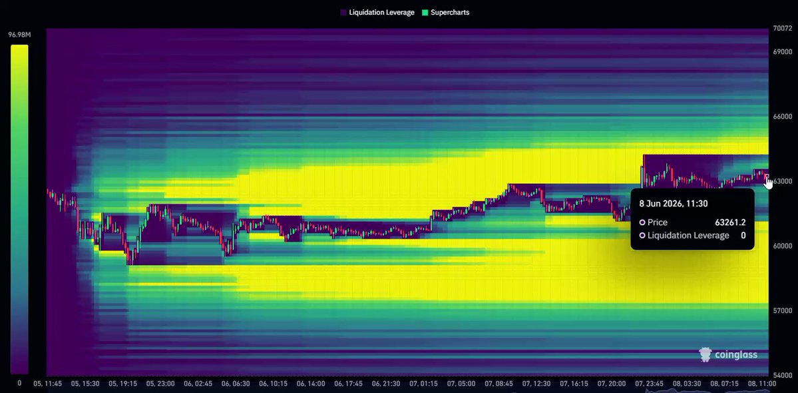This screenshot has height=393, width=798.
Task: Click the 60000 price axis label
Action: click(782, 246)
